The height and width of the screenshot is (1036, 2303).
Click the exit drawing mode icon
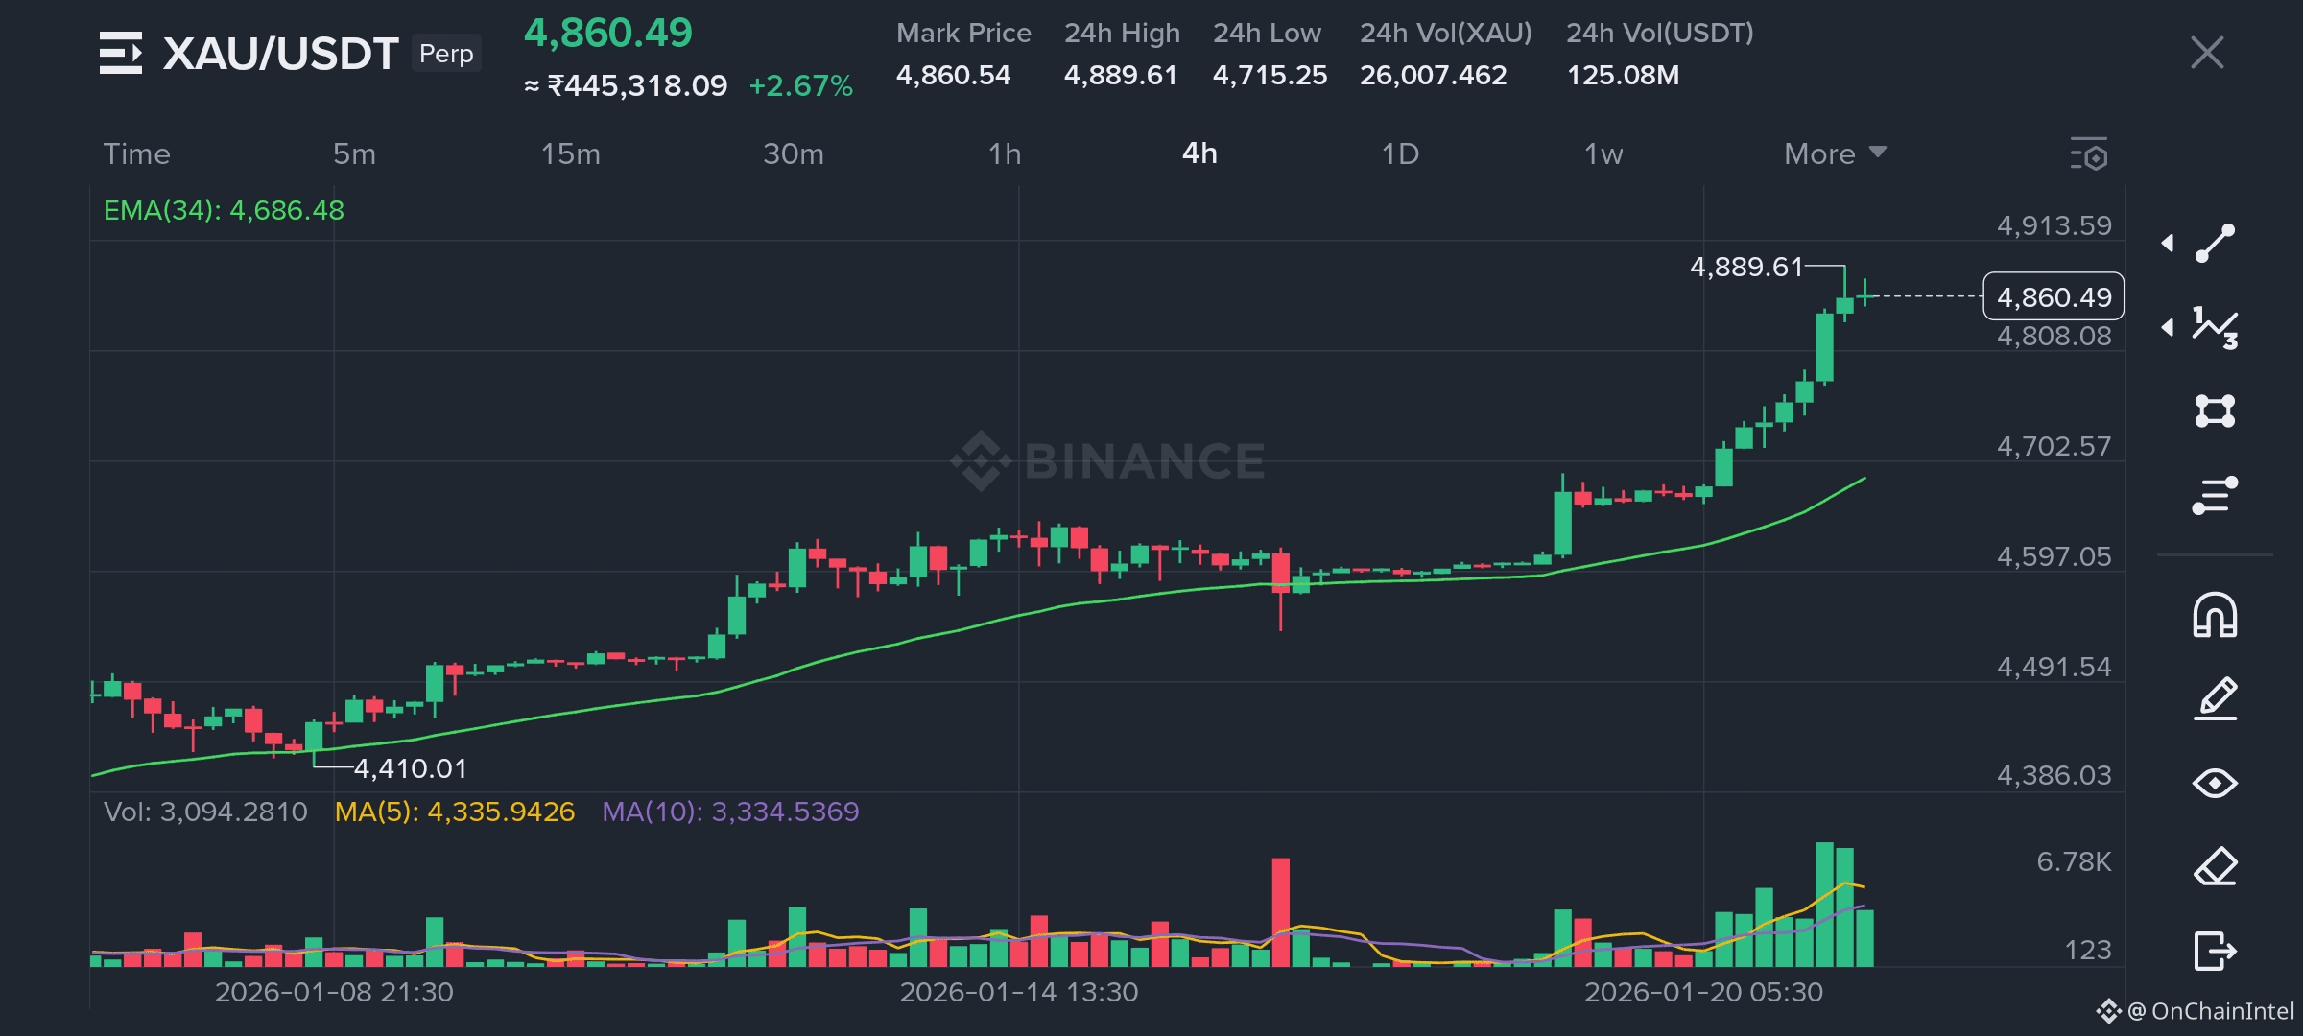[2215, 951]
